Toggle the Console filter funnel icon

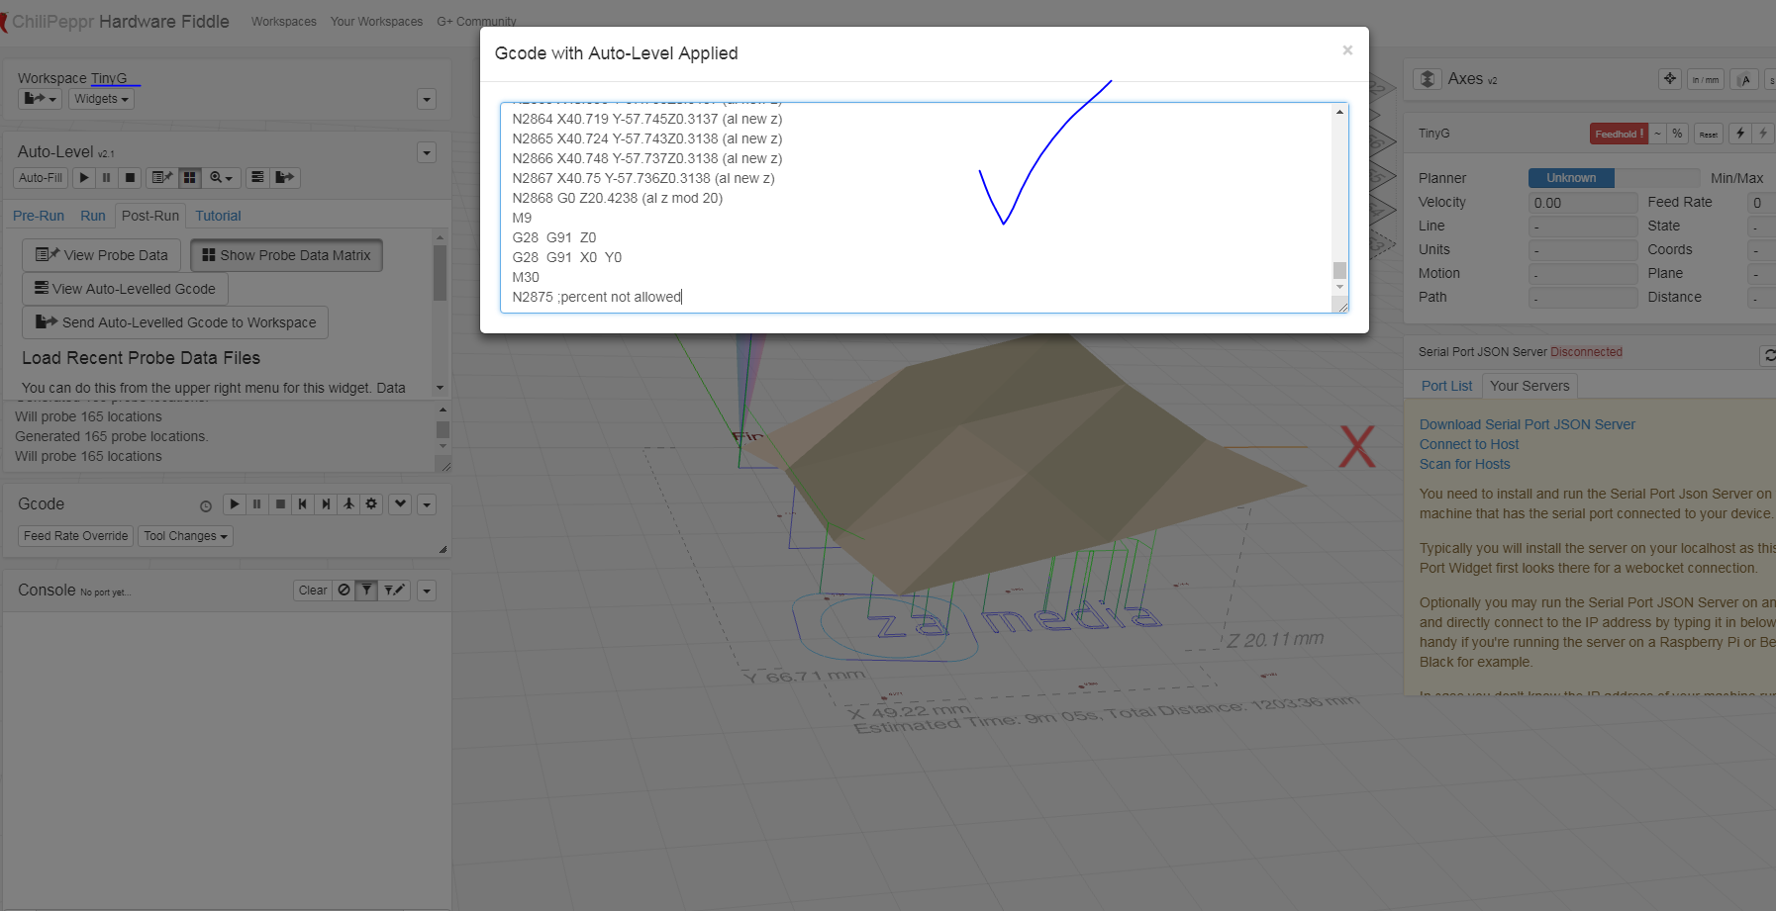tap(366, 591)
